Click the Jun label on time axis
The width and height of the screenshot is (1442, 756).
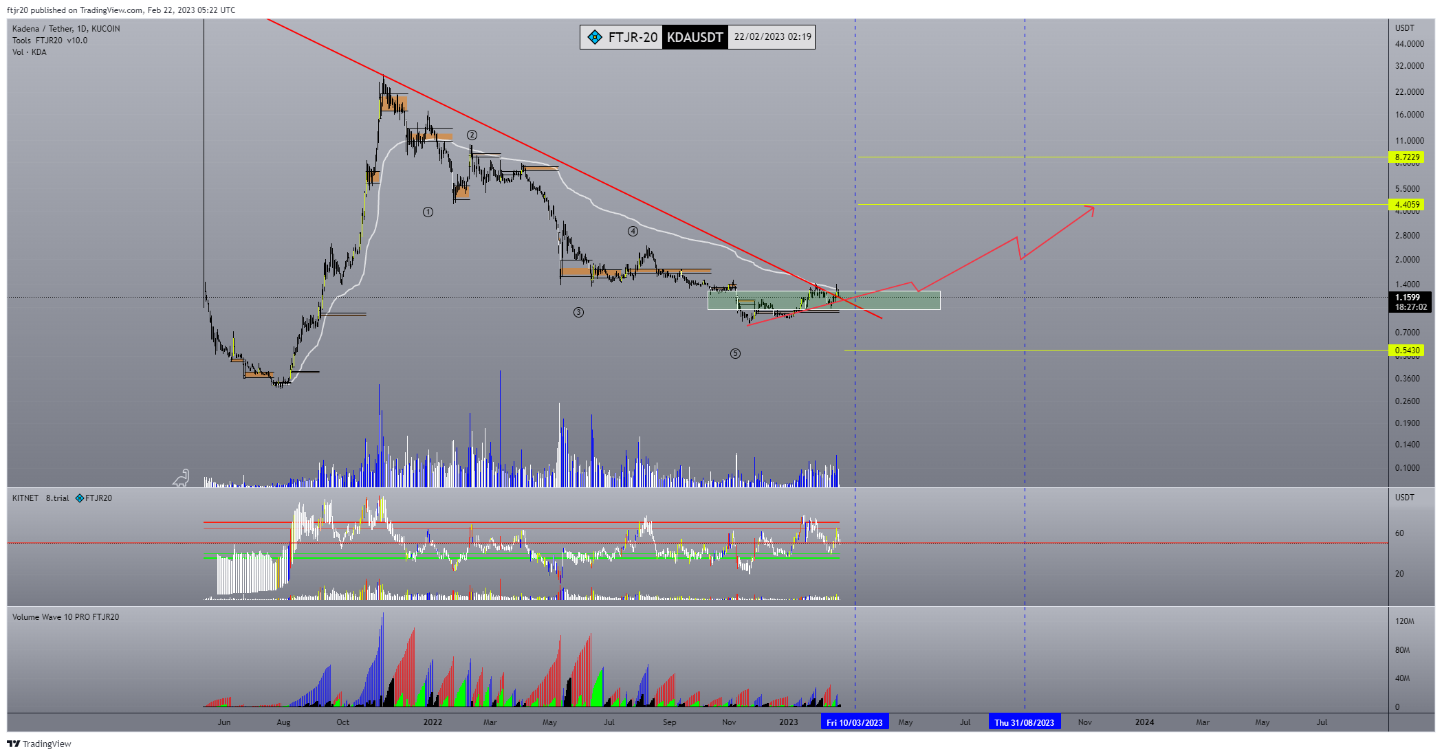coord(223,722)
